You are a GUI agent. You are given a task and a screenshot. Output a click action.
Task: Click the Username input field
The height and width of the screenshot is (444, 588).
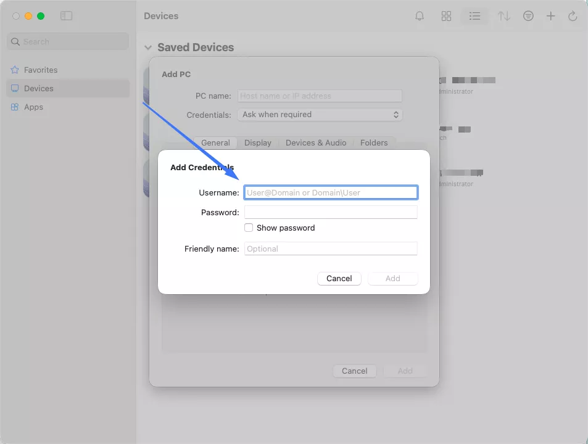[x=331, y=192]
